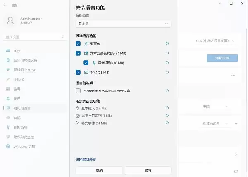Open the Windows 更新 page

coord(35,146)
